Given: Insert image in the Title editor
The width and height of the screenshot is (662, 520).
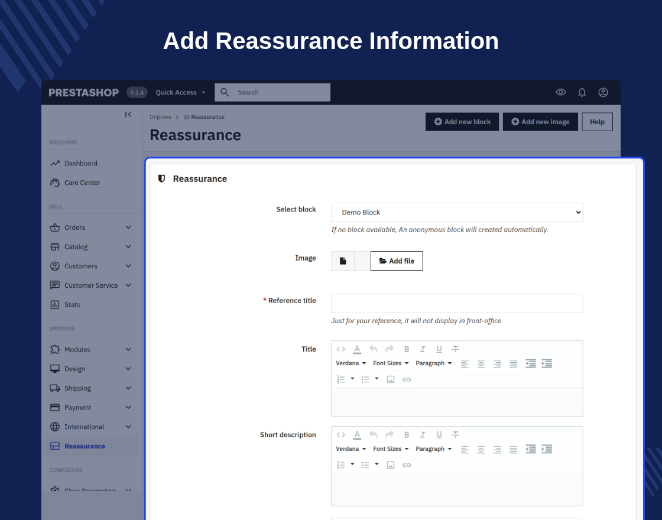Looking at the screenshot, I should pos(391,379).
